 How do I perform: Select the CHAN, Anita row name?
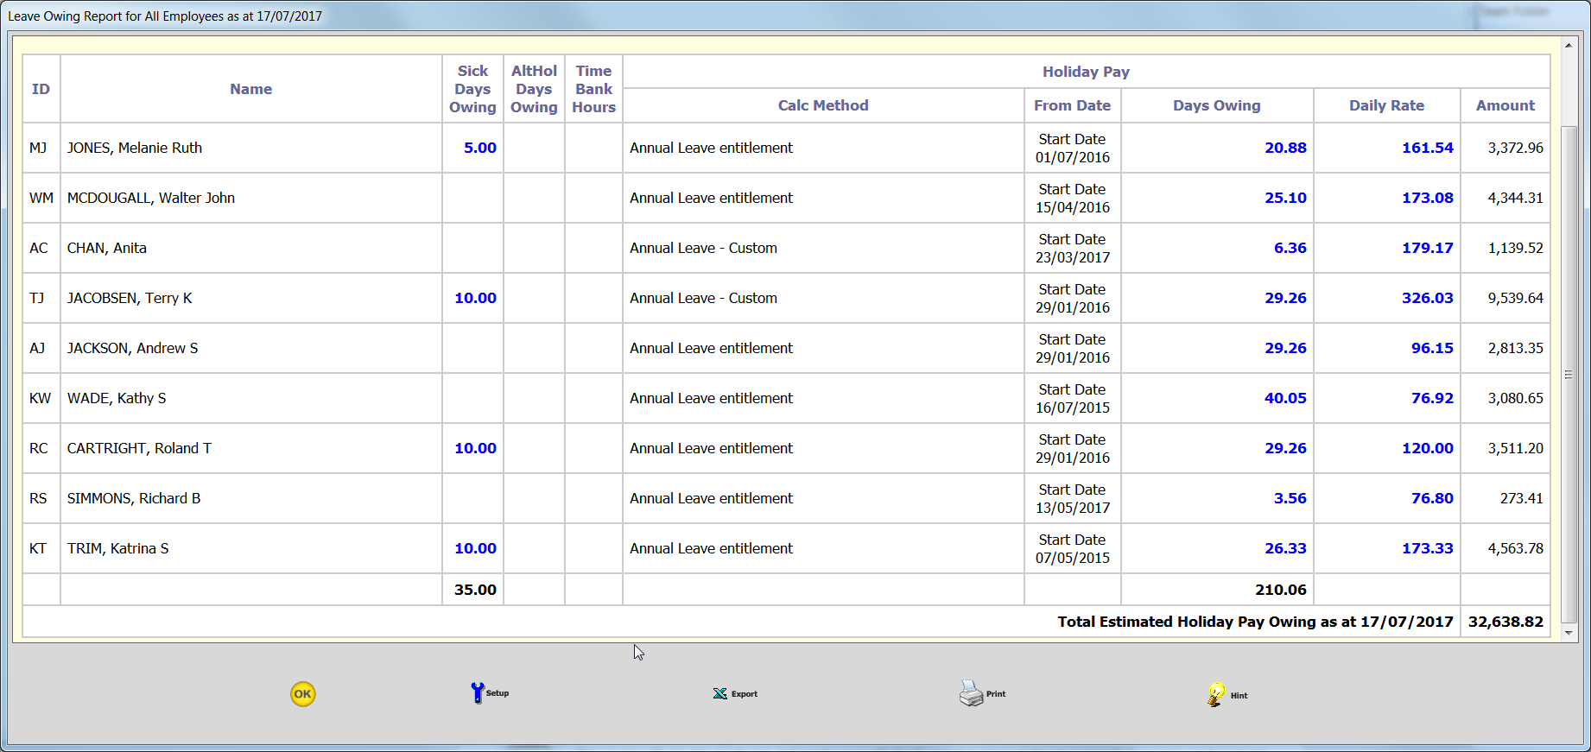point(107,248)
